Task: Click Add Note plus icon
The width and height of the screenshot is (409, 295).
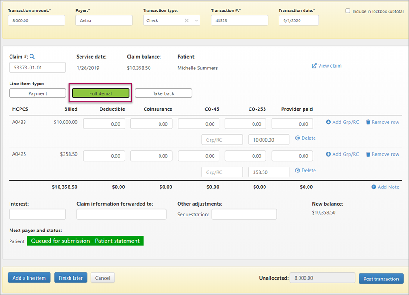Action: [374, 187]
